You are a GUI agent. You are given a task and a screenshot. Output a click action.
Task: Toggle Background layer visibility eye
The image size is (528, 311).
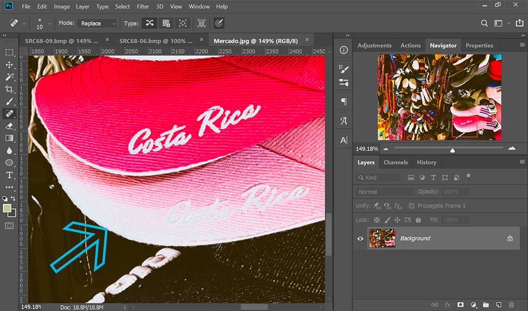pyautogui.click(x=360, y=238)
